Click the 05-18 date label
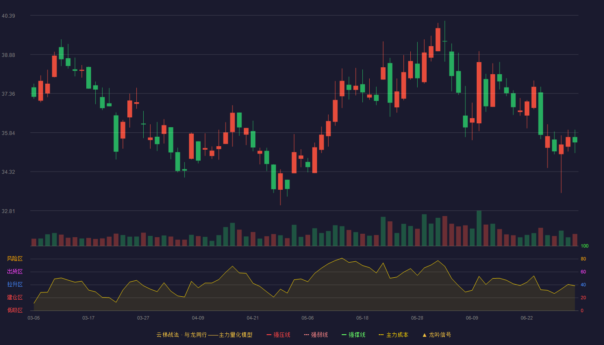This screenshot has width=604, height=345. [x=362, y=318]
